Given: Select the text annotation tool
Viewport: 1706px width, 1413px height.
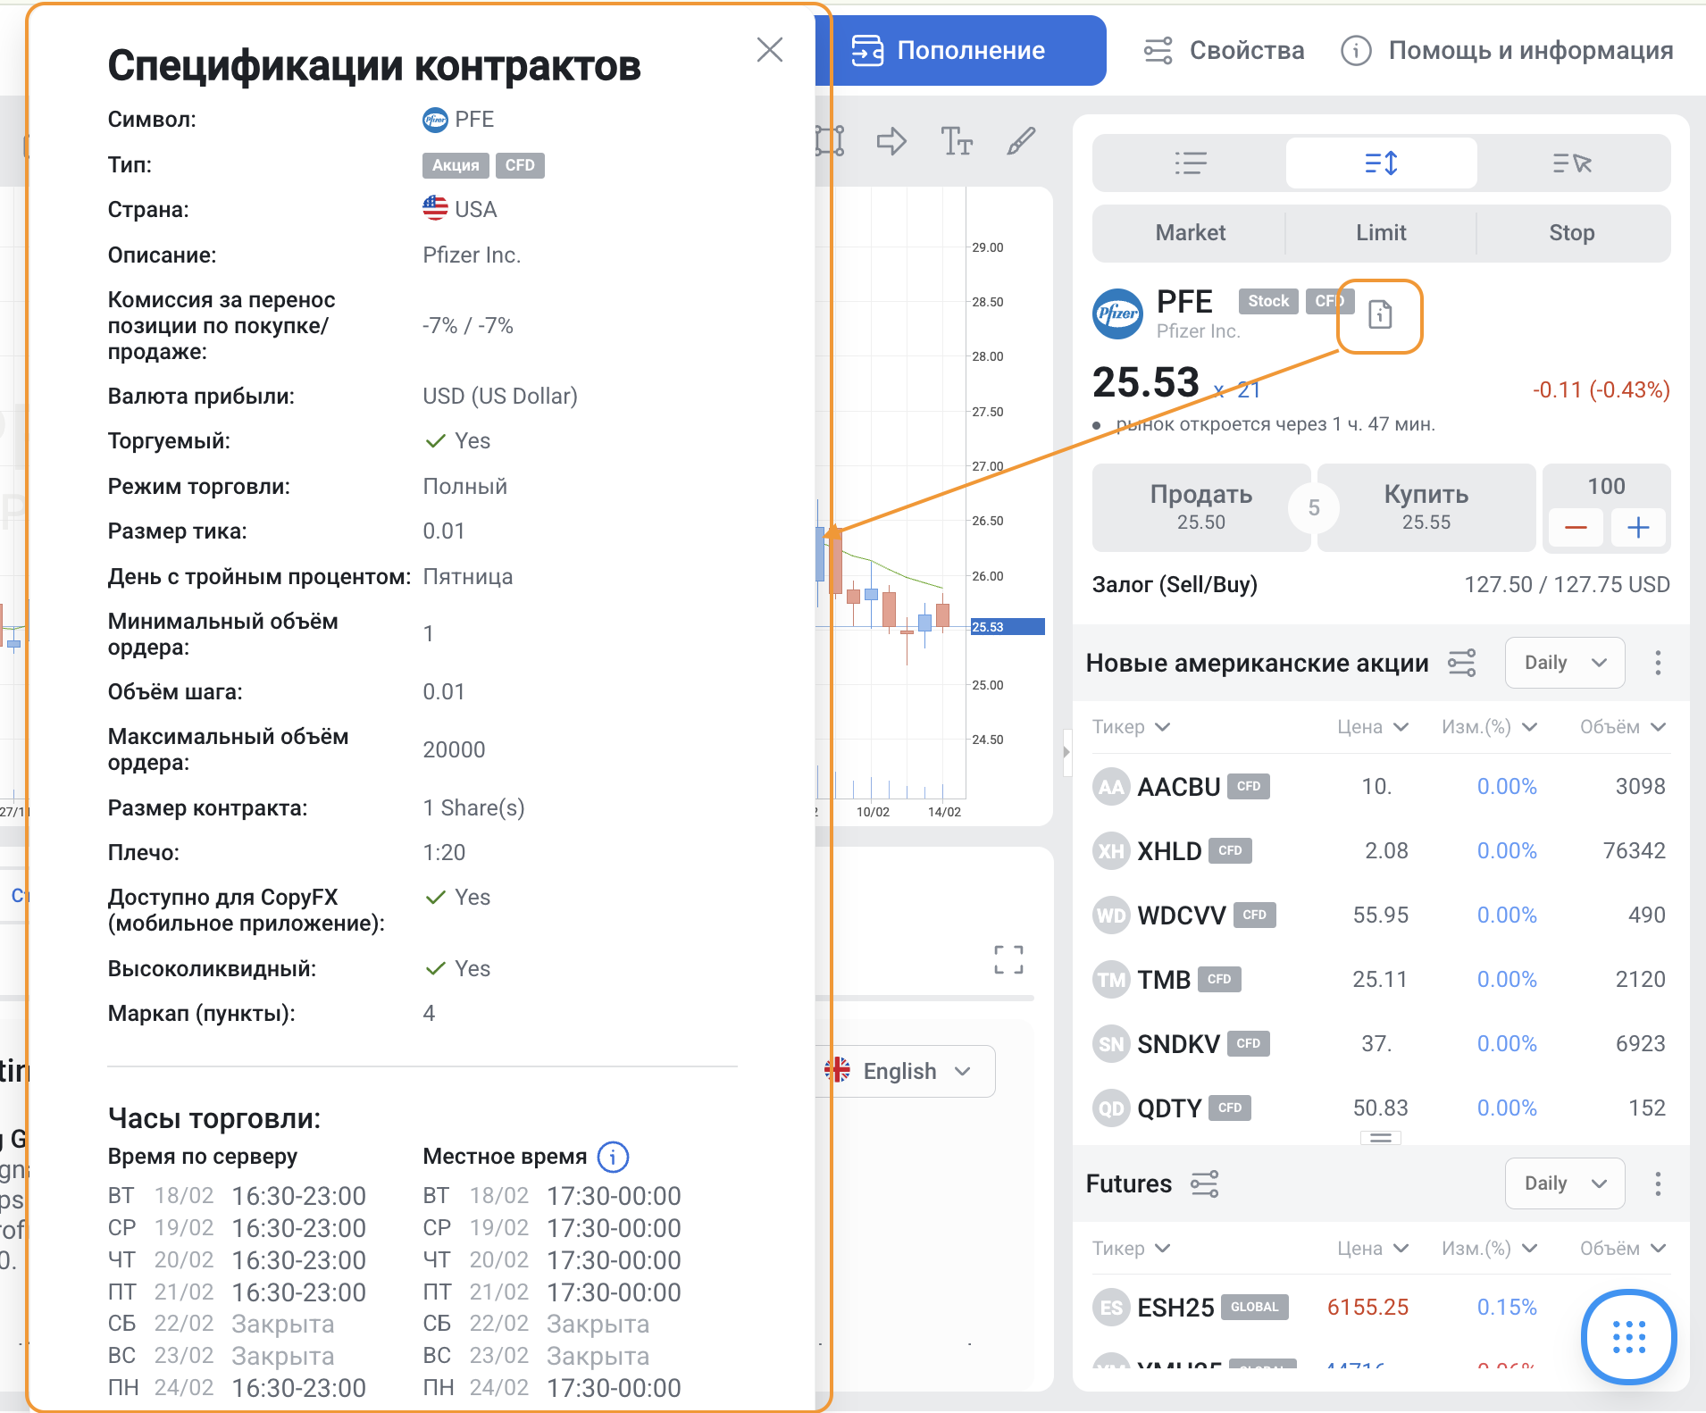Looking at the screenshot, I should tap(956, 141).
